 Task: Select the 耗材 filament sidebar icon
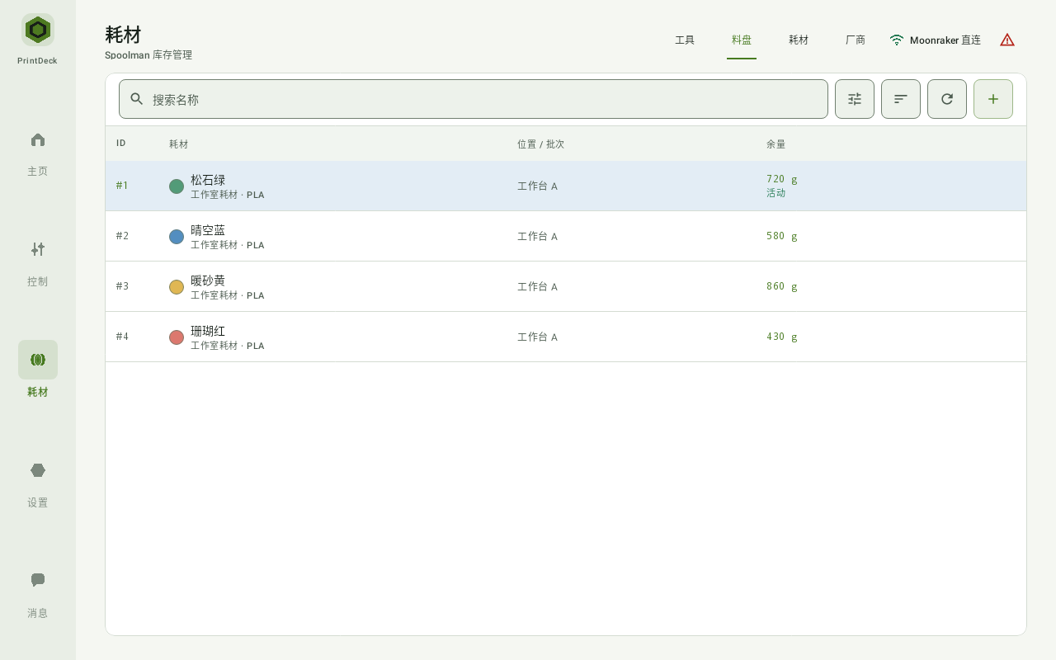[x=38, y=360]
